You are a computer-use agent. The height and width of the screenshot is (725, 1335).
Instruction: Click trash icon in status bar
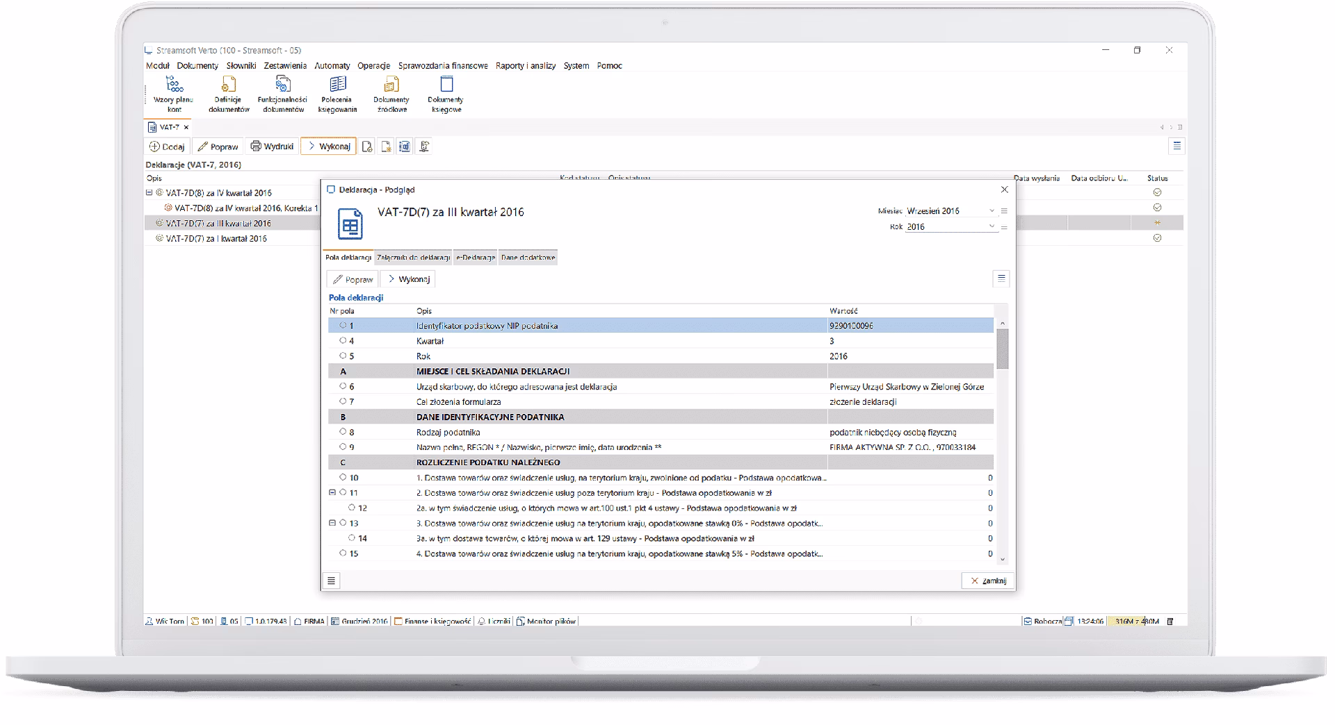tap(1170, 622)
